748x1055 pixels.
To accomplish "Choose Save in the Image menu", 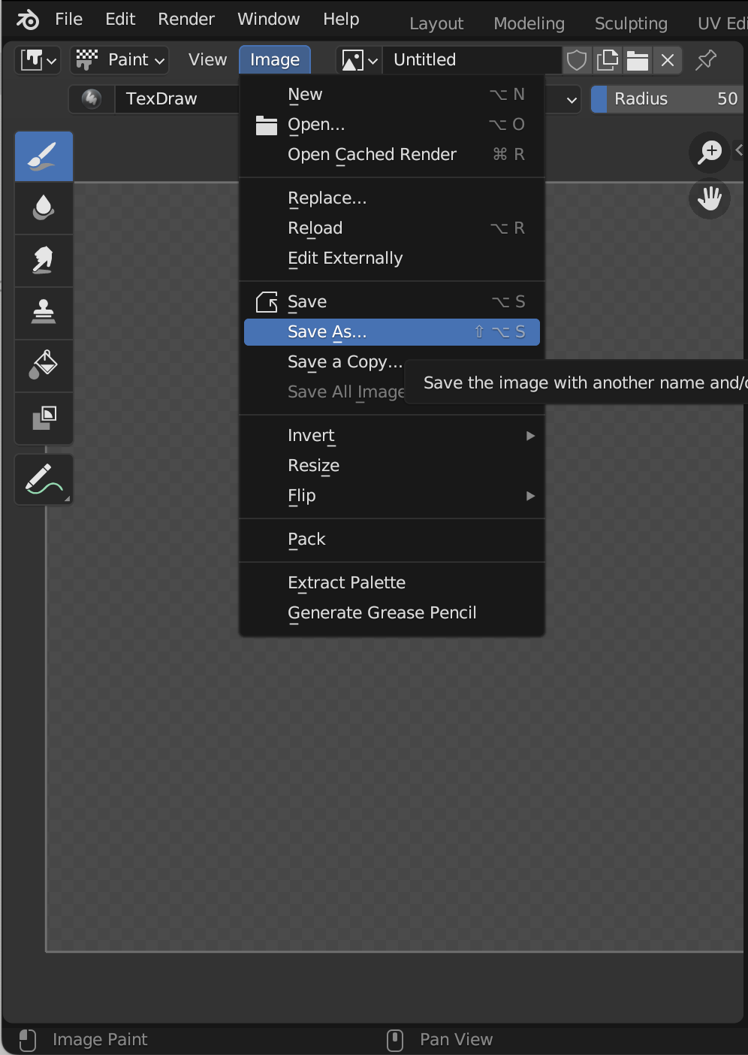I will click(392, 302).
